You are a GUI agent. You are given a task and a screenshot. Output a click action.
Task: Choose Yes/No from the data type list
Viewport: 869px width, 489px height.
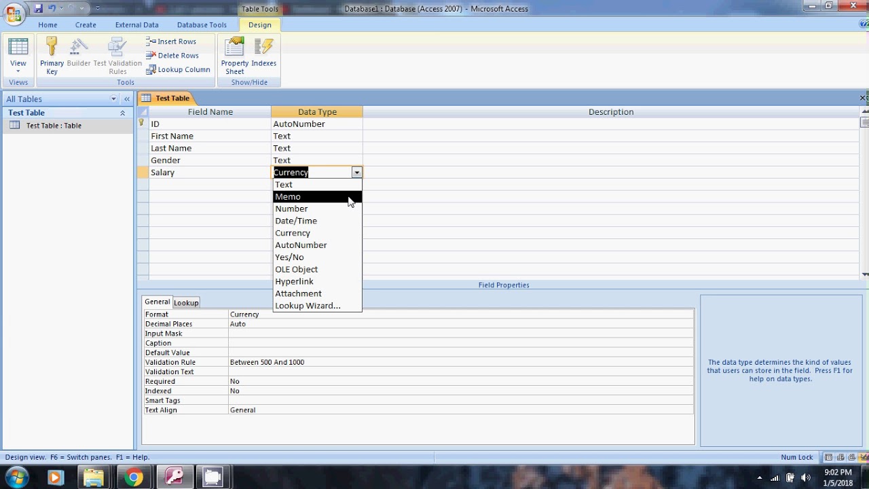click(x=318, y=257)
